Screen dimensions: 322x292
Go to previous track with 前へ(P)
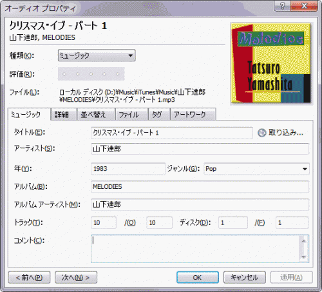(29, 277)
